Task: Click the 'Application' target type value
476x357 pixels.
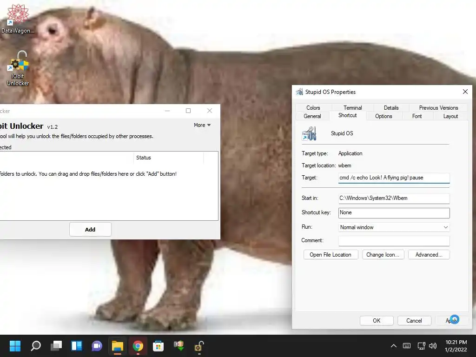Action: (x=350, y=153)
